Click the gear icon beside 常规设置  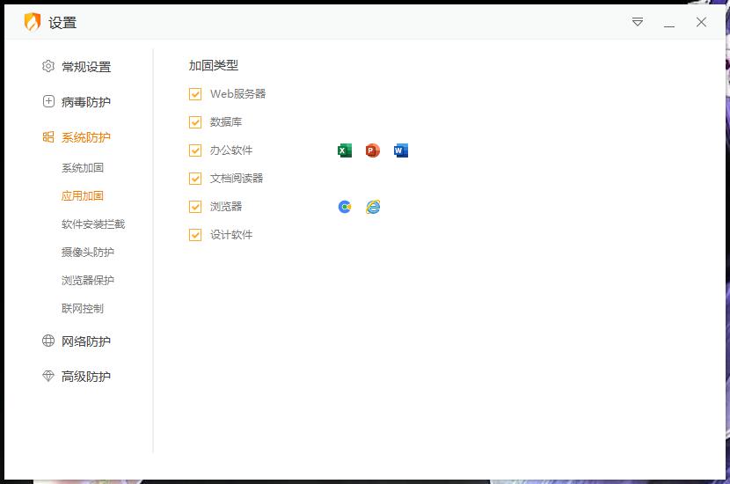click(x=48, y=66)
